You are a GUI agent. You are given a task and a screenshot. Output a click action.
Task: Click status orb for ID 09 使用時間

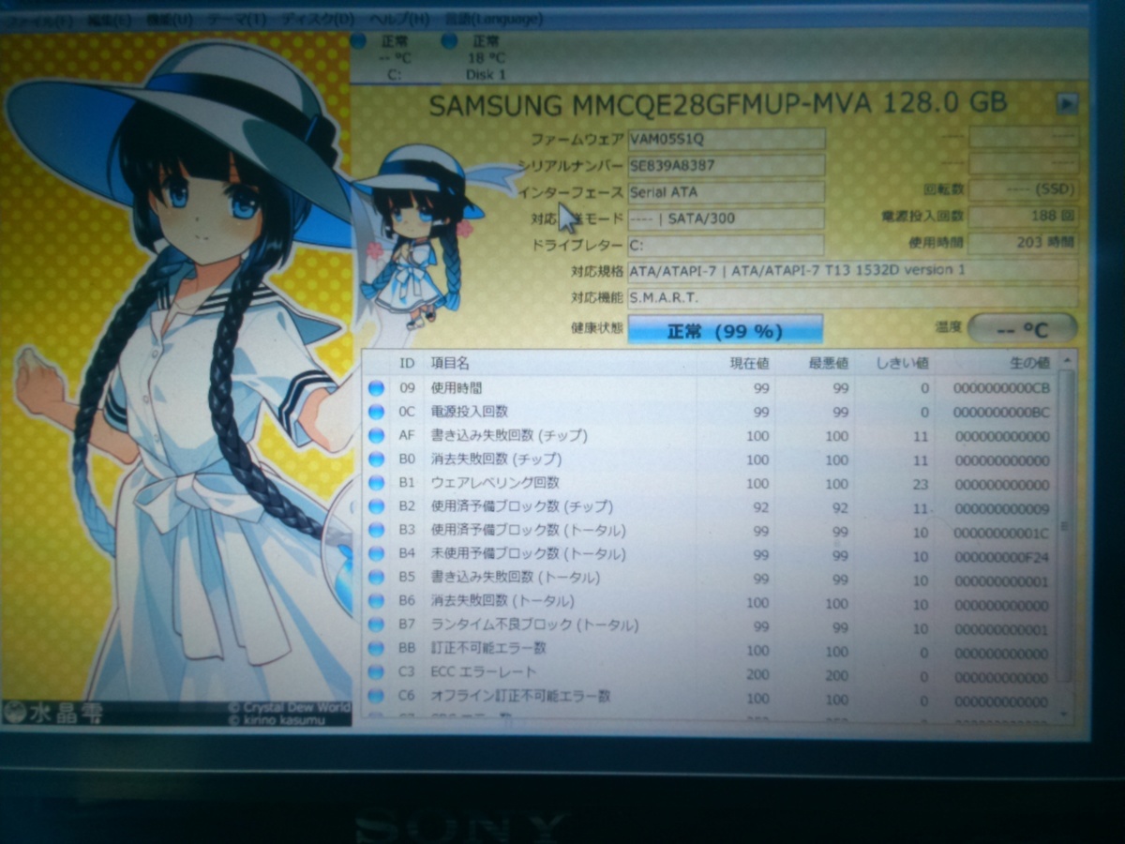[x=377, y=387]
